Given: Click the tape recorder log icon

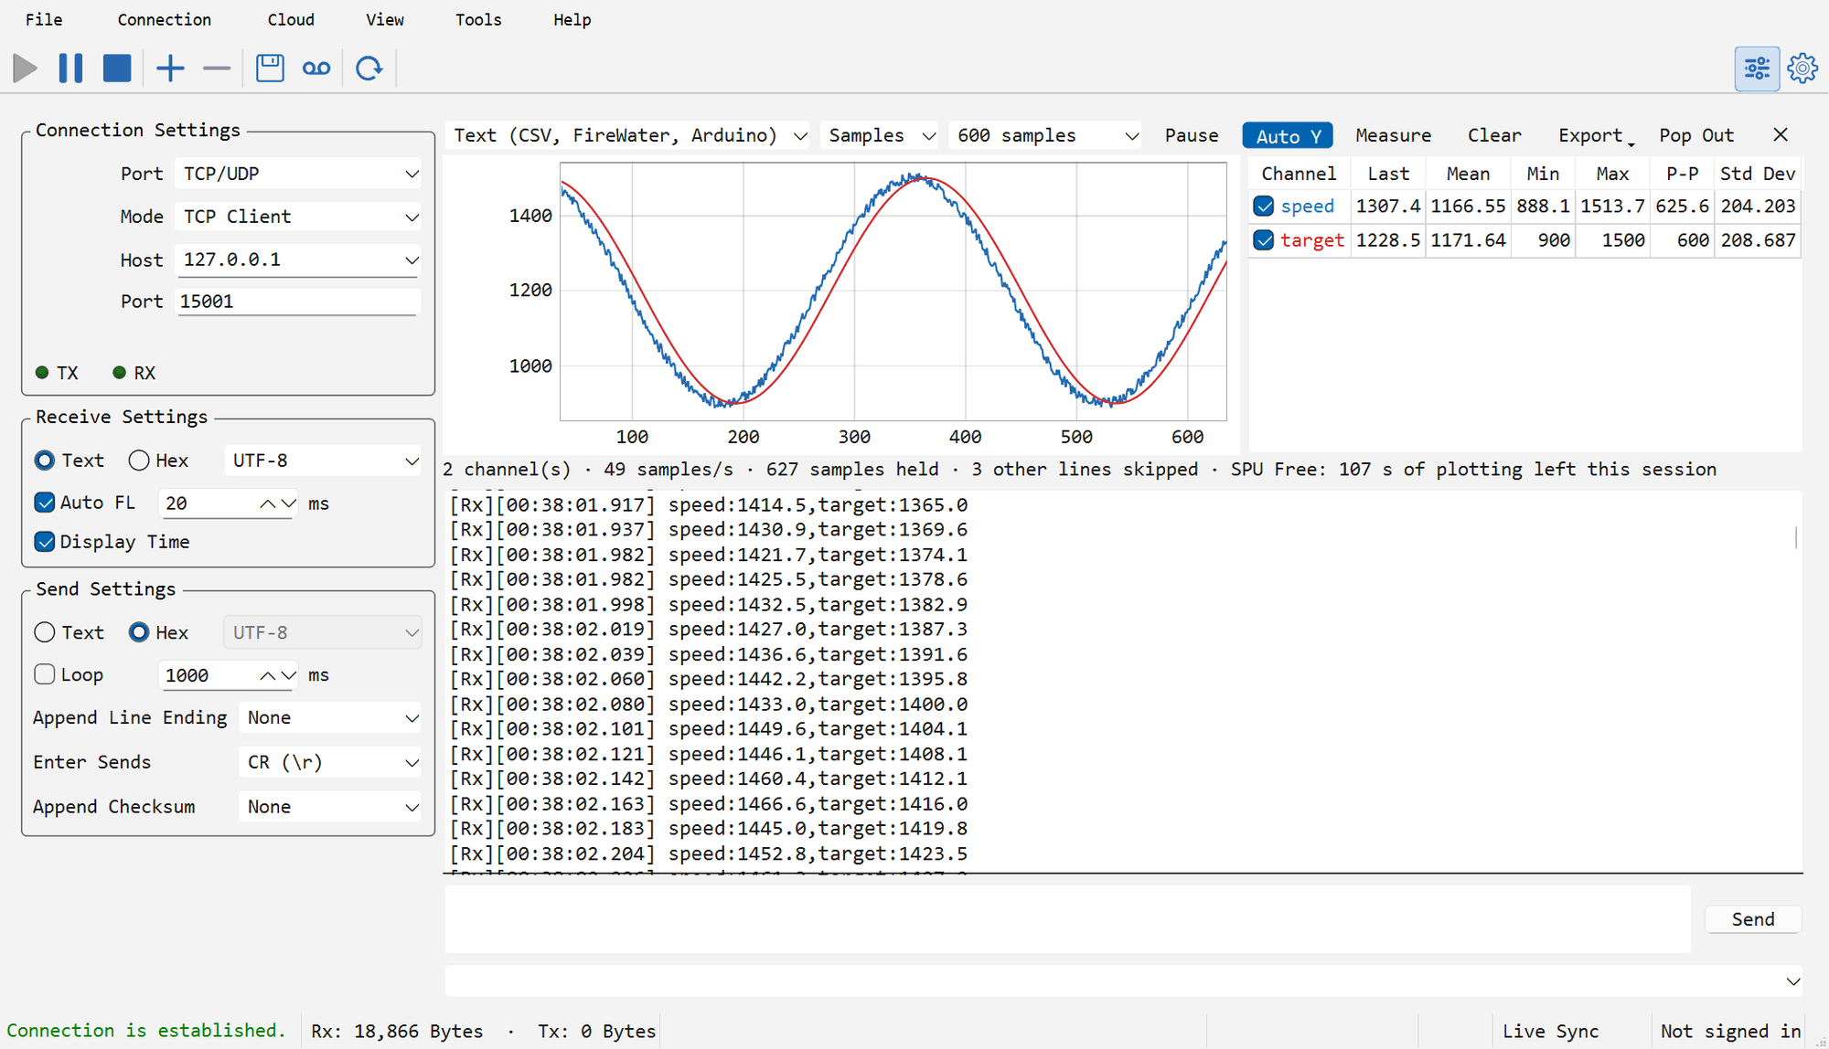Looking at the screenshot, I should (316, 69).
